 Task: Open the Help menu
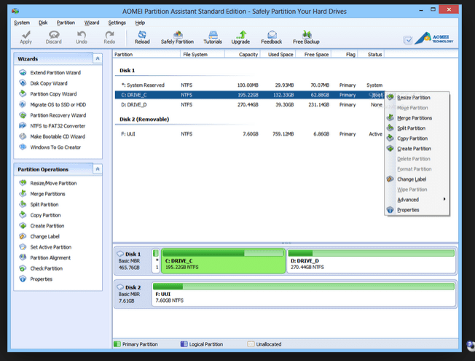click(140, 23)
